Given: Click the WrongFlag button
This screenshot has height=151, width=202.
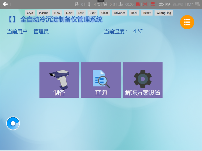Looking at the screenshot, I should 164,13.
